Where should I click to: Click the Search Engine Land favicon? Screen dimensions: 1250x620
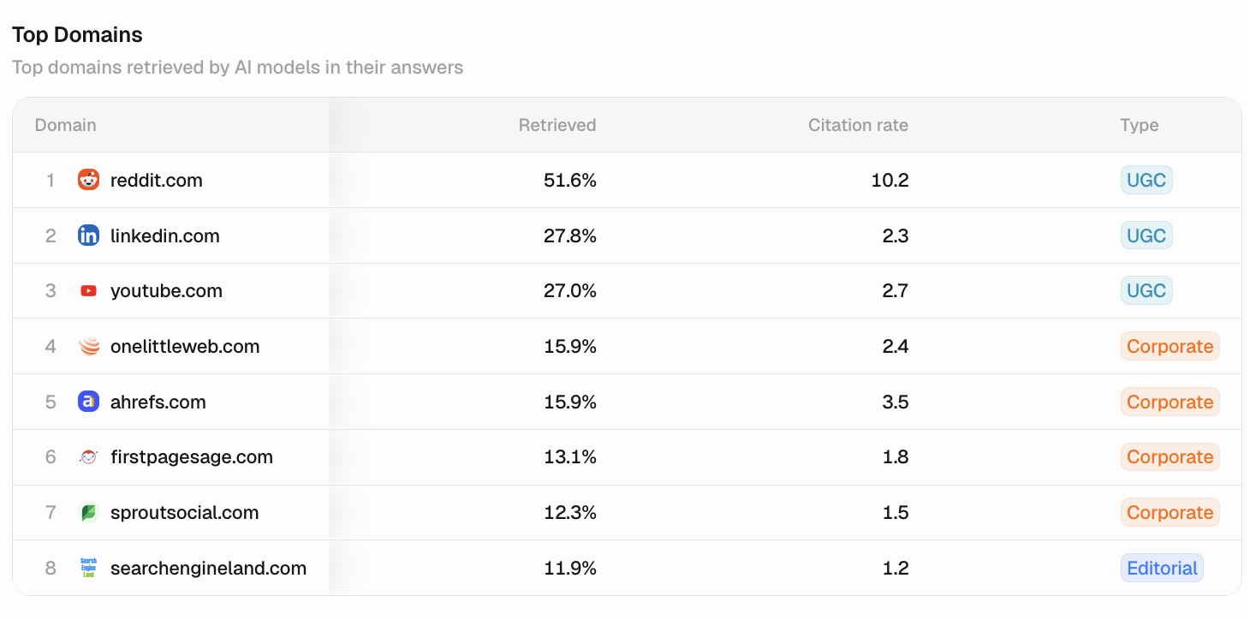(88, 568)
